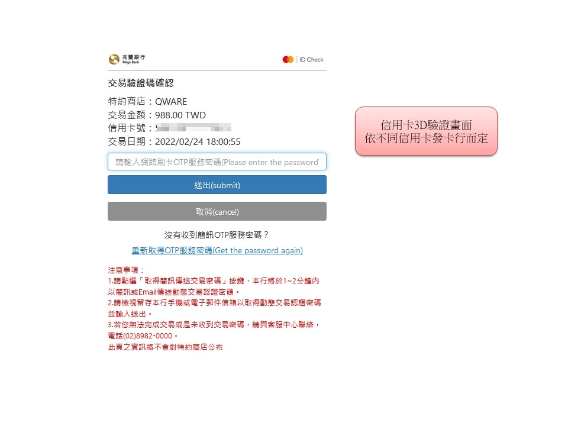The height and width of the screenshot is (426, 568).
Task: Click the transaction amount 988.00 TWD
Action: tap(180, 115)
